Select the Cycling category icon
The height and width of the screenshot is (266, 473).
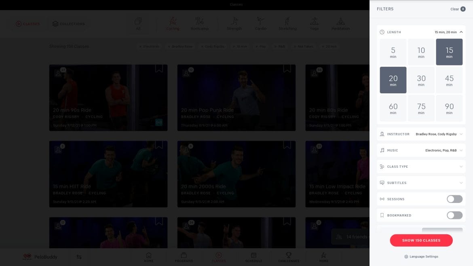(173, 24)
